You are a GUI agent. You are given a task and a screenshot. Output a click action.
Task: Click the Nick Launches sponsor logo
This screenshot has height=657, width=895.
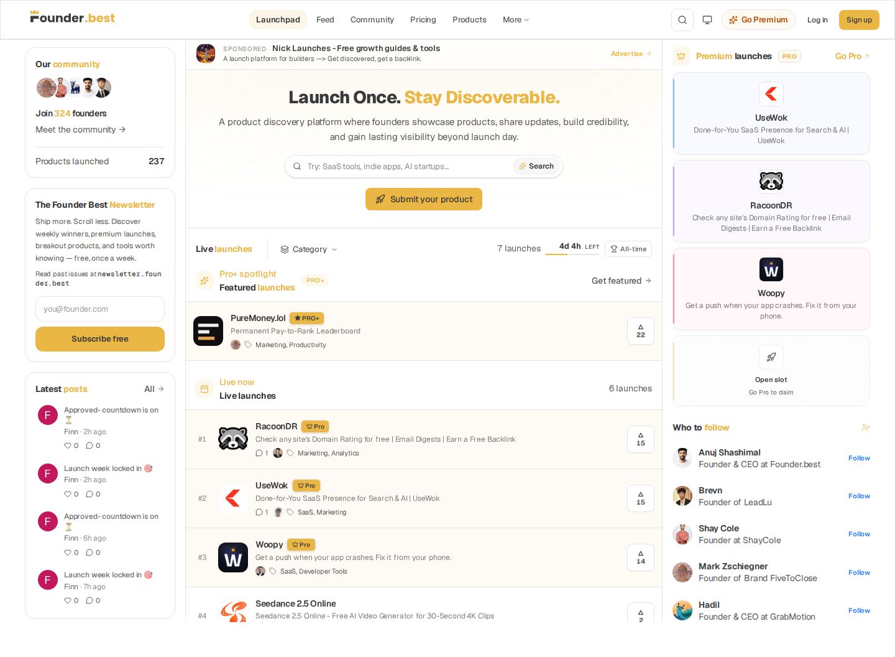pyautogui.click(x=206, y=54)
